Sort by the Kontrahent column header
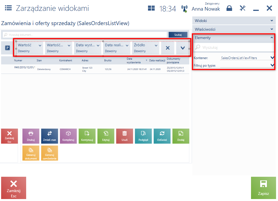This screenshot has height=201, width=278. (66, 60)
